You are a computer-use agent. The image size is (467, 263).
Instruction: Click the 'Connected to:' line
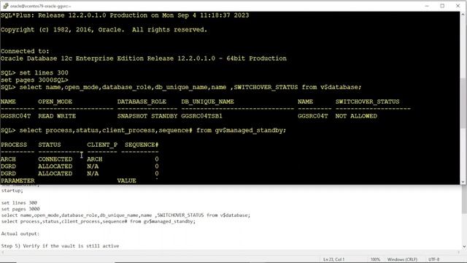(25, 51)
